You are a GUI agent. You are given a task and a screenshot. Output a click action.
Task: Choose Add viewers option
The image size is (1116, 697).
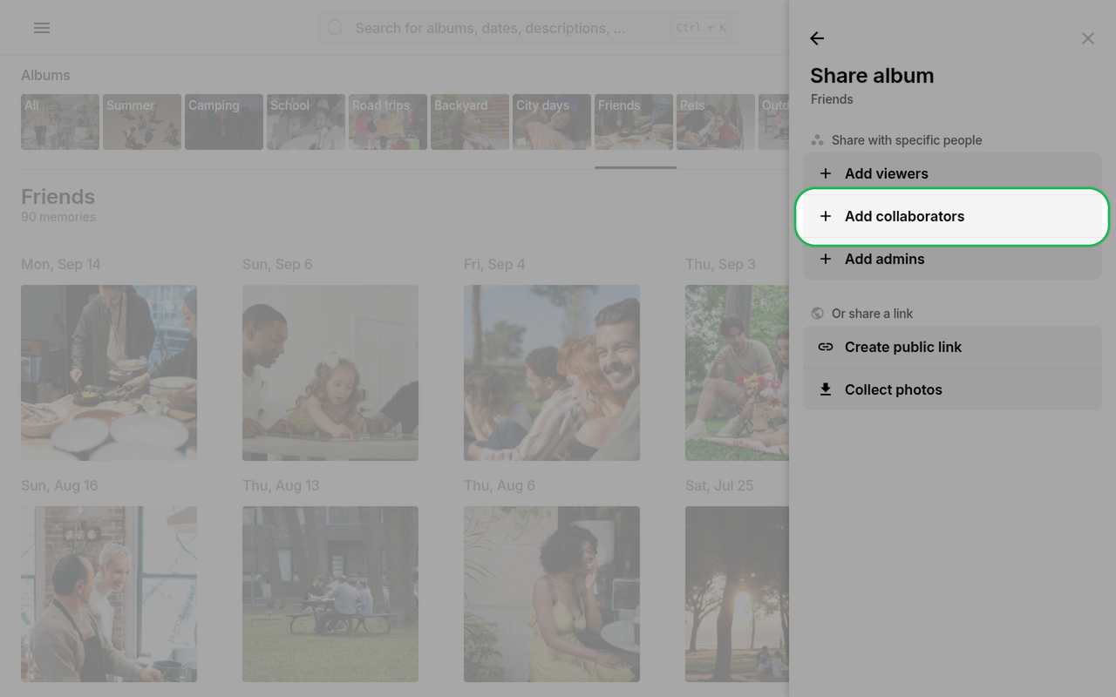(x=952, y=173)
